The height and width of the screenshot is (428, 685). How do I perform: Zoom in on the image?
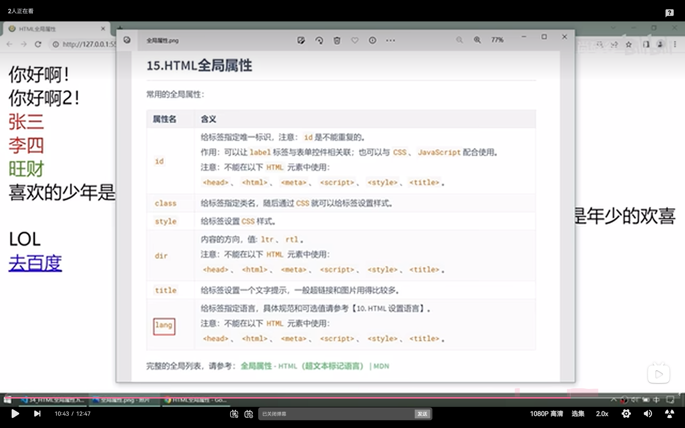click(x=477, y=40)
